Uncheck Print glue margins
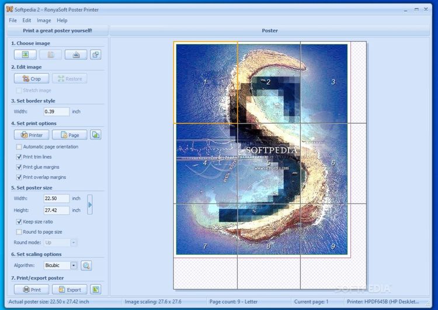 pos(19,167)
